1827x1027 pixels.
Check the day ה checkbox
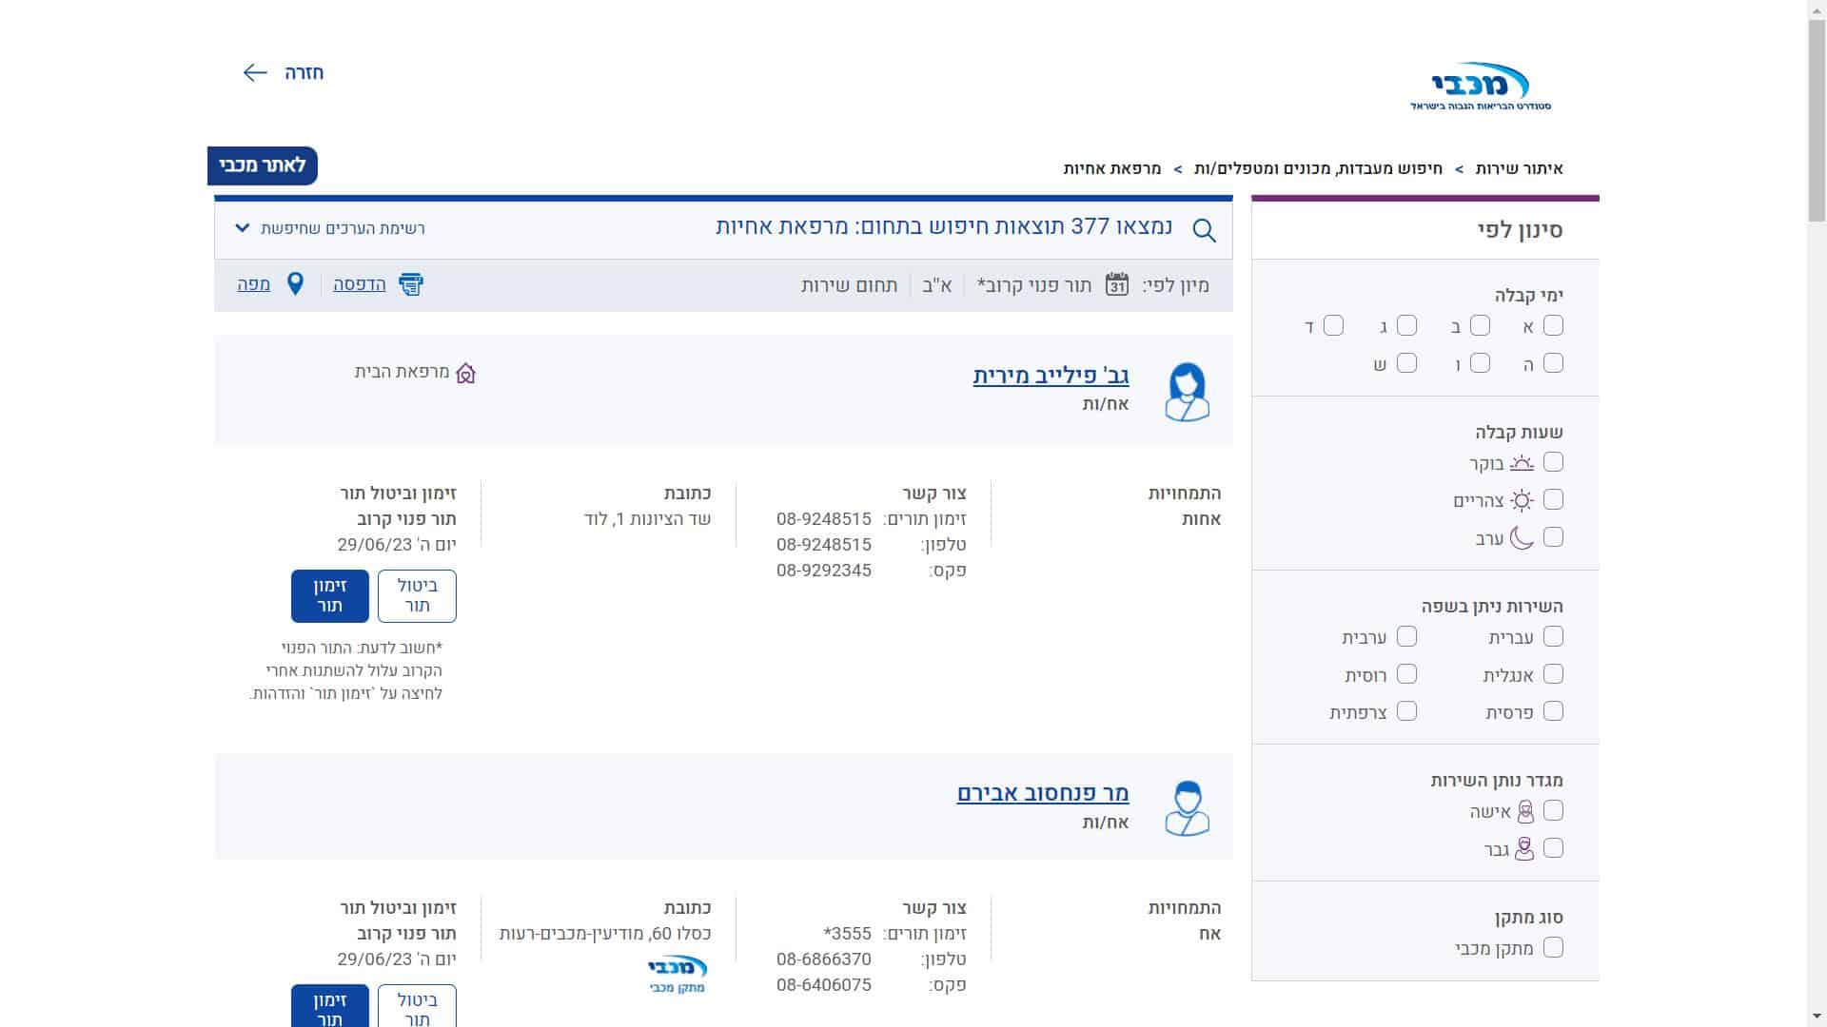point(1553,363)
